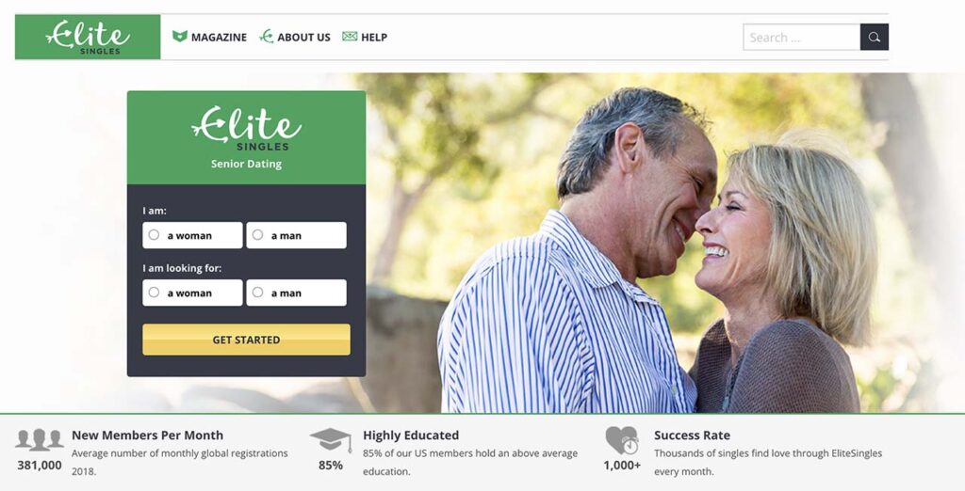The image size is (965, 491).
Task: Click the New Members people icon
Action: [40, 440]
